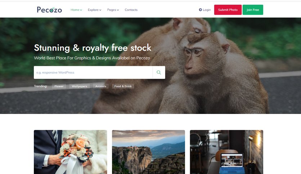301x174 pixels.
Task: Click the Login arrow circle icon
Action: [x=200, y=10]
